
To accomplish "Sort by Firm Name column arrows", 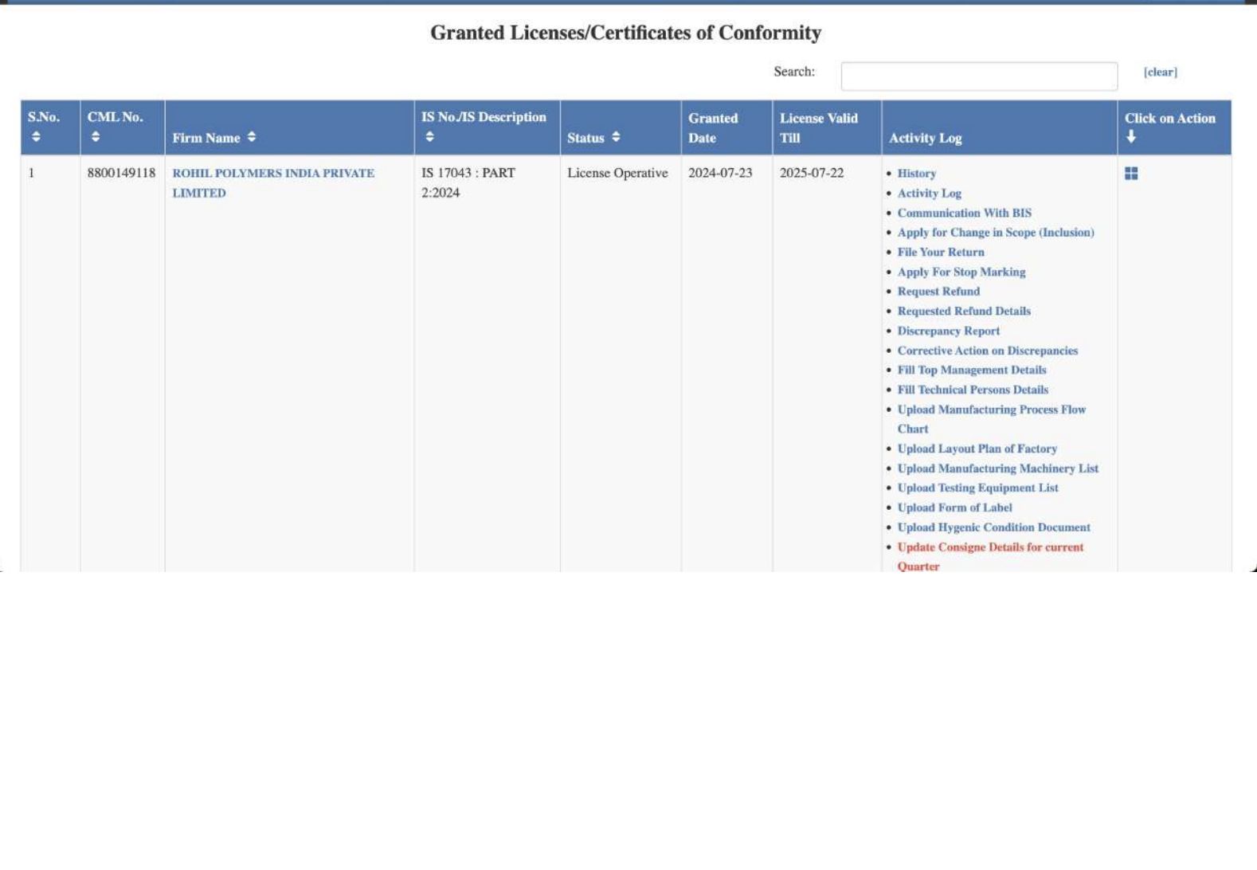I will [x=252, y=137].
